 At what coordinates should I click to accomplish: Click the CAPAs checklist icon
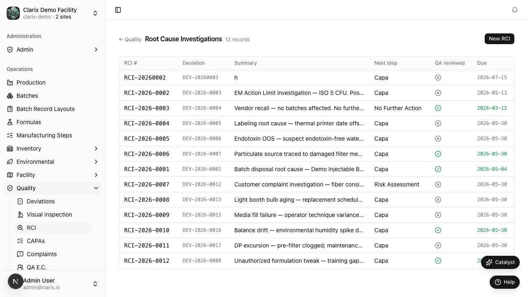20,241
